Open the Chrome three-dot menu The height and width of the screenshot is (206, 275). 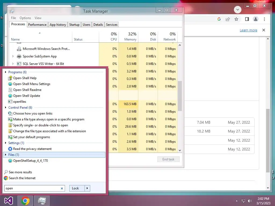pos(264,19)
